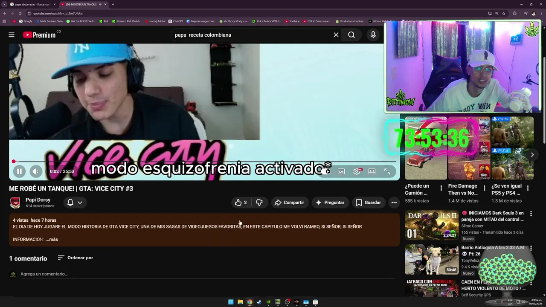Open Papi Dorsy channel avatar
Viewport: 546px width, 307px height.
pos(15,203)
